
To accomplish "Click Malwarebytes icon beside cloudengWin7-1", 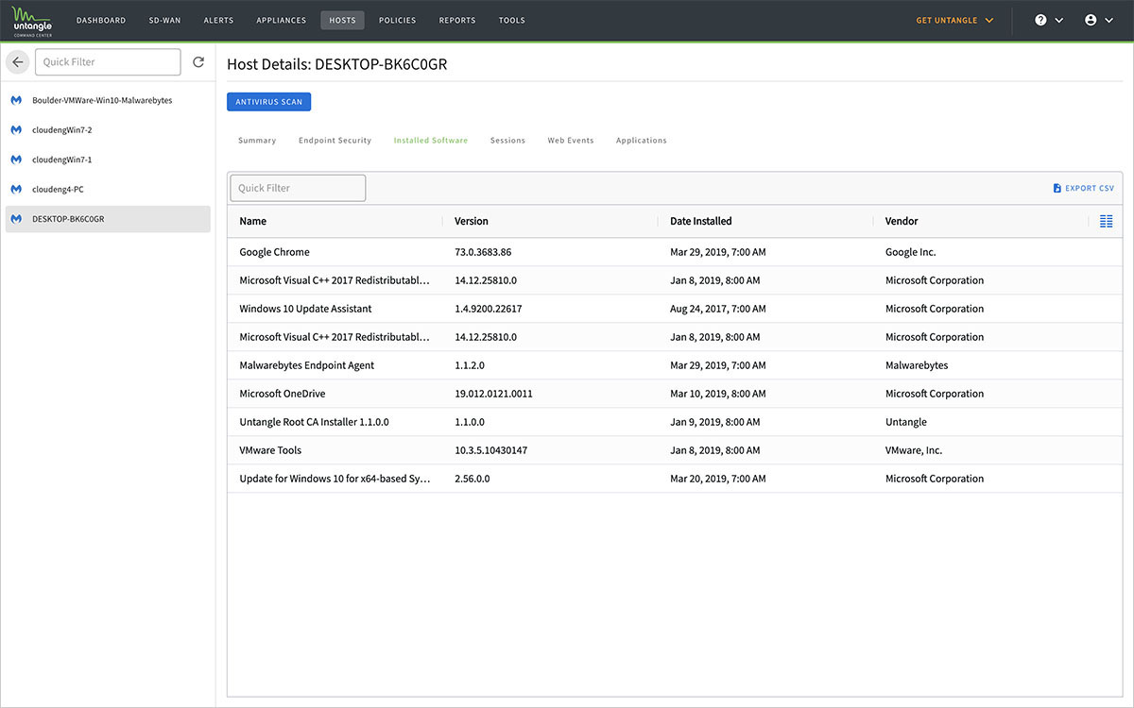I will click(16, 160).
